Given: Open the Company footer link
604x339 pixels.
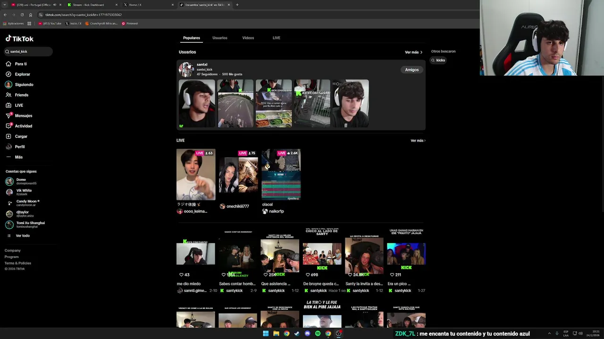Looking at the screenshot, I should 13,250.
